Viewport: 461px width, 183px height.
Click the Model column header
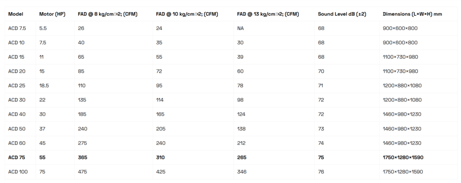[x=15, y=14]
